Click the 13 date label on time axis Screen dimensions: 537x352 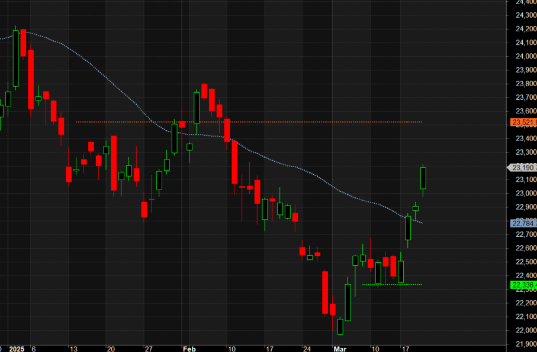coord(73,348)
